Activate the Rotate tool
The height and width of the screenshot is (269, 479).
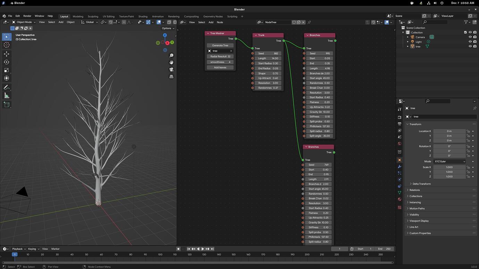click(x=7, y=62)
